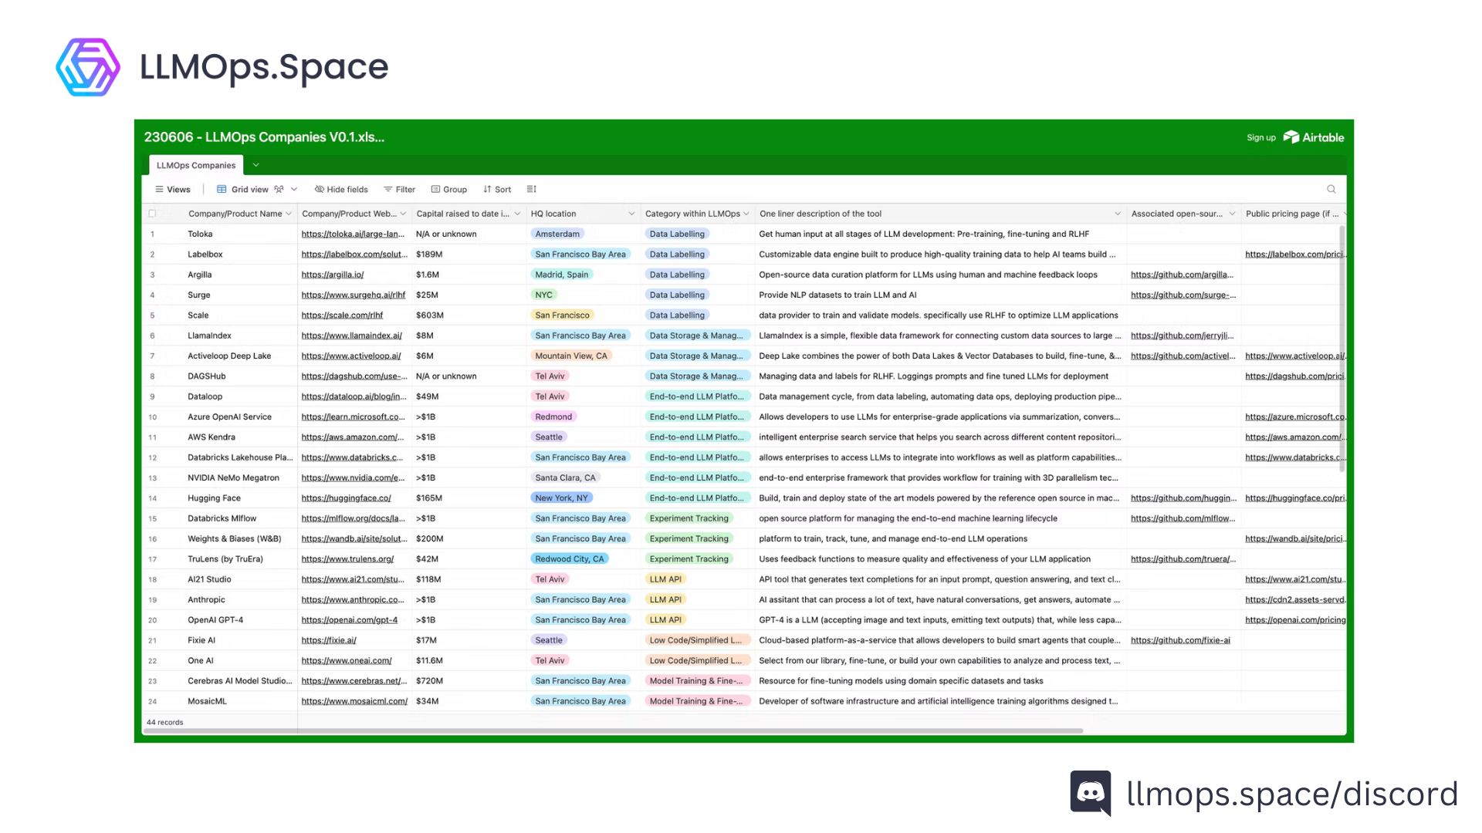The image size is (1482, 833).
Task: Click the Madrid, Spain location tag
Action: 562,275
